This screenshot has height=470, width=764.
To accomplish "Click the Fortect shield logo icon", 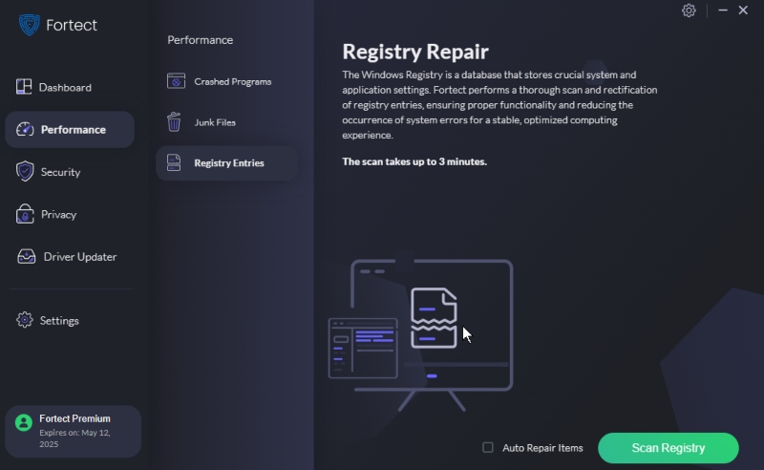I will tap(30, 25).
